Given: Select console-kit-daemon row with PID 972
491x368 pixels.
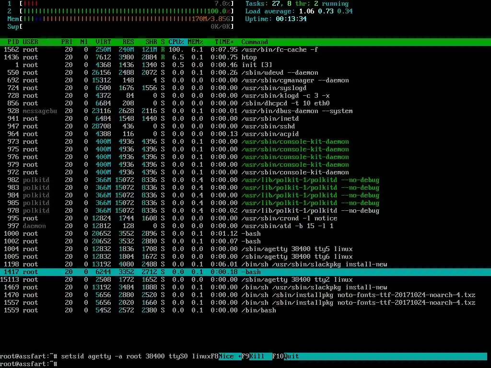Looking at the screenshot, I should tap(245, 172).
